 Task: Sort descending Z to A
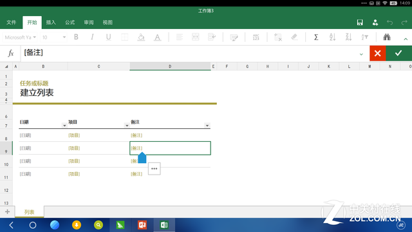[x=348, y=37]
